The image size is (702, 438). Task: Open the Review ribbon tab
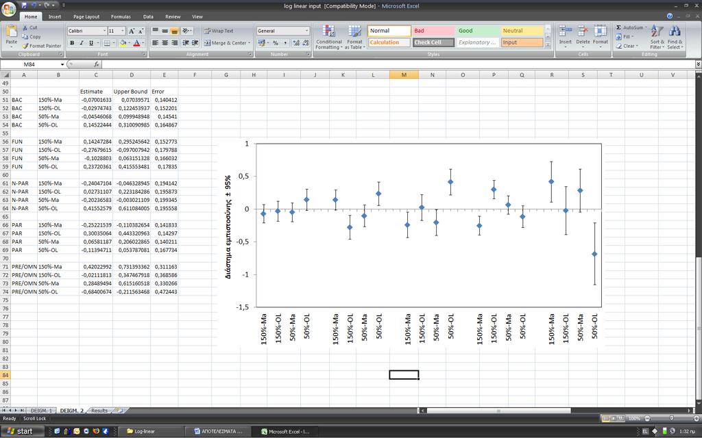(x=173, y=16)
